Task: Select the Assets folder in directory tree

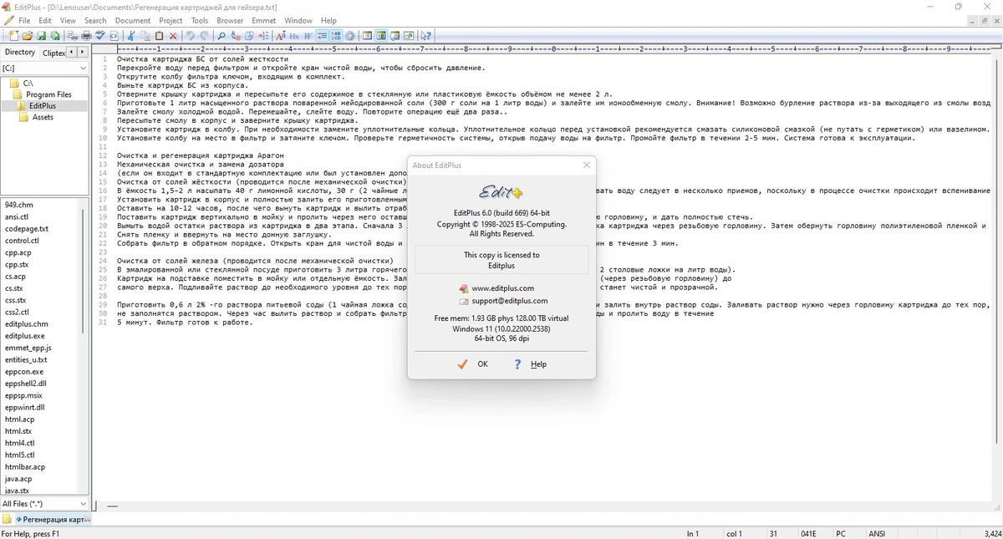Action: click(x=43, y=117)
